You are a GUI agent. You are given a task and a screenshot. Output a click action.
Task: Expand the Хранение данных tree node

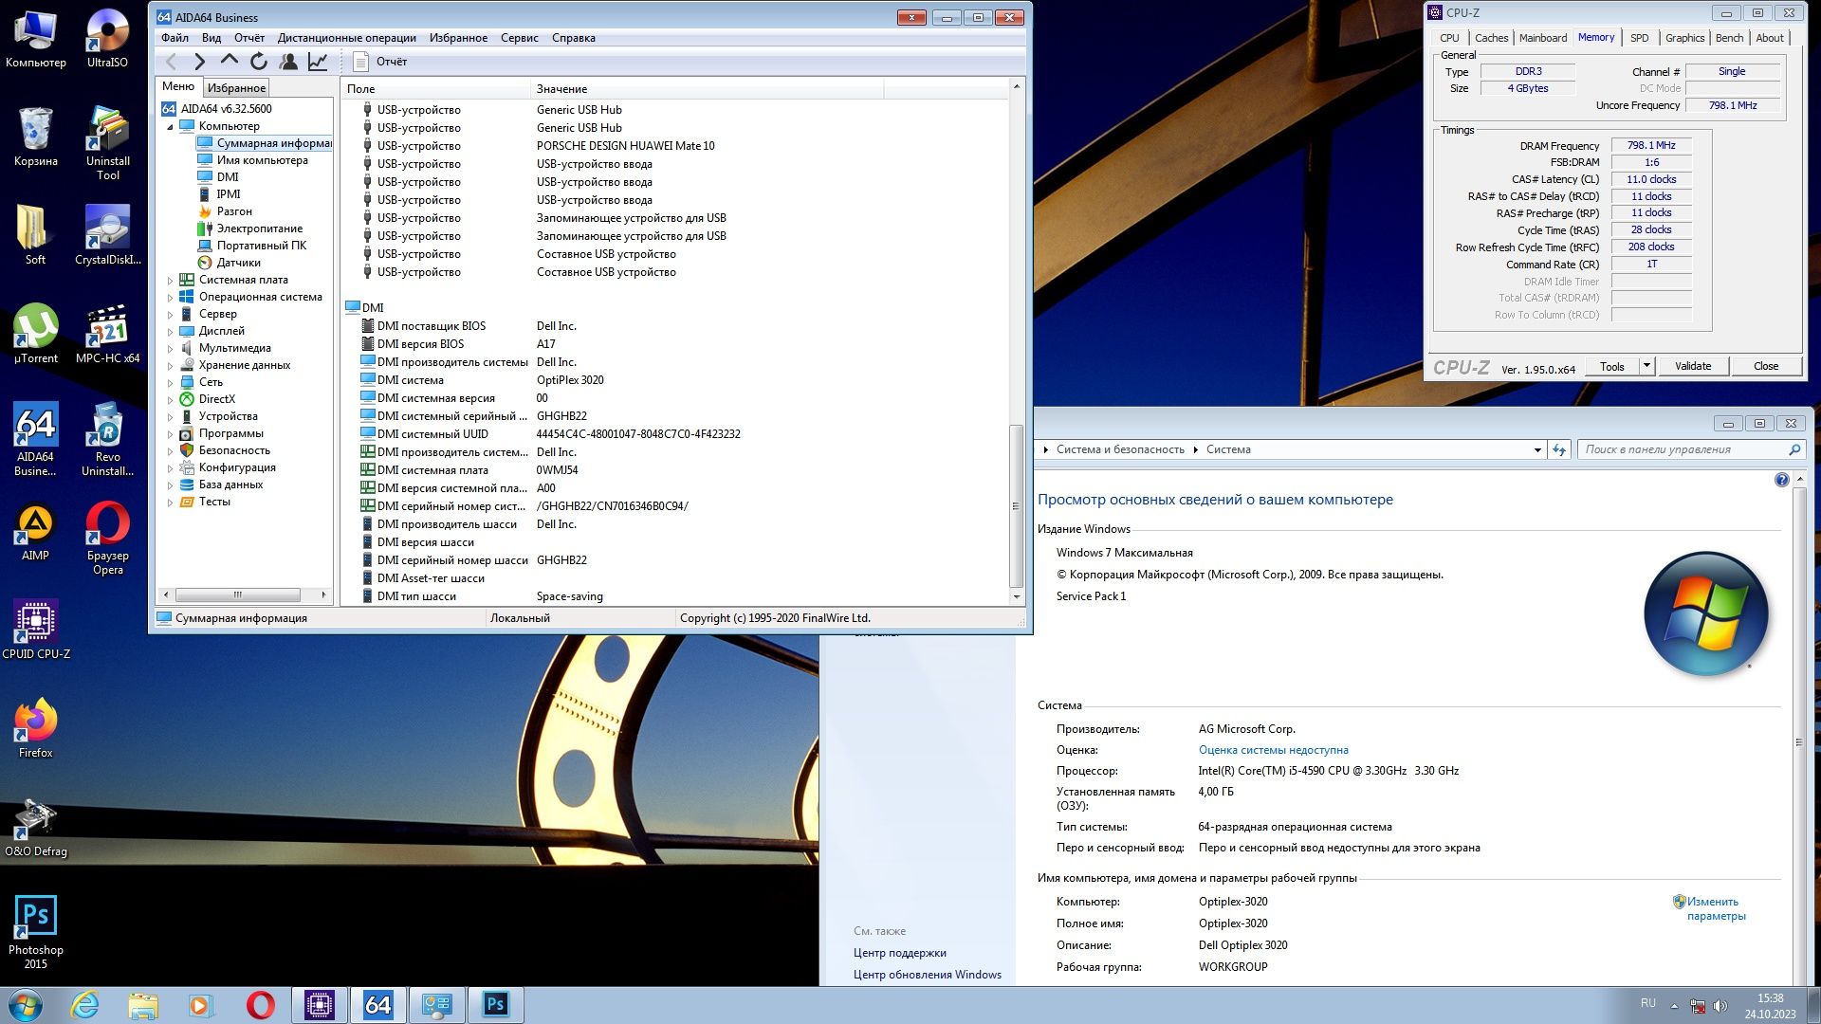click(x=170, y=366)
